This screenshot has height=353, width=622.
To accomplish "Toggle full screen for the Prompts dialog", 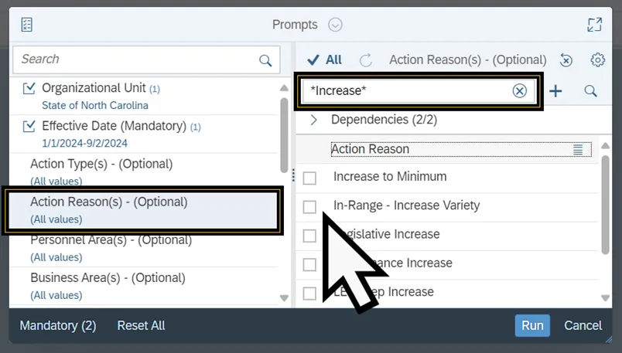I will [594, 25].
